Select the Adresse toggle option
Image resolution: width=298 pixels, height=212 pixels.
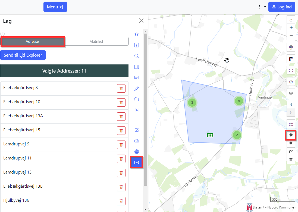32,42
